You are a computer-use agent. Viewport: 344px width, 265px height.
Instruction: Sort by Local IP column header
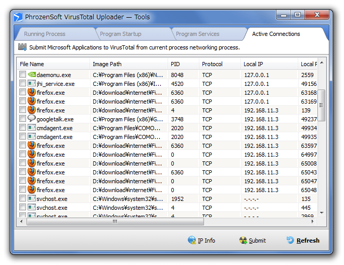pos(269,64)
